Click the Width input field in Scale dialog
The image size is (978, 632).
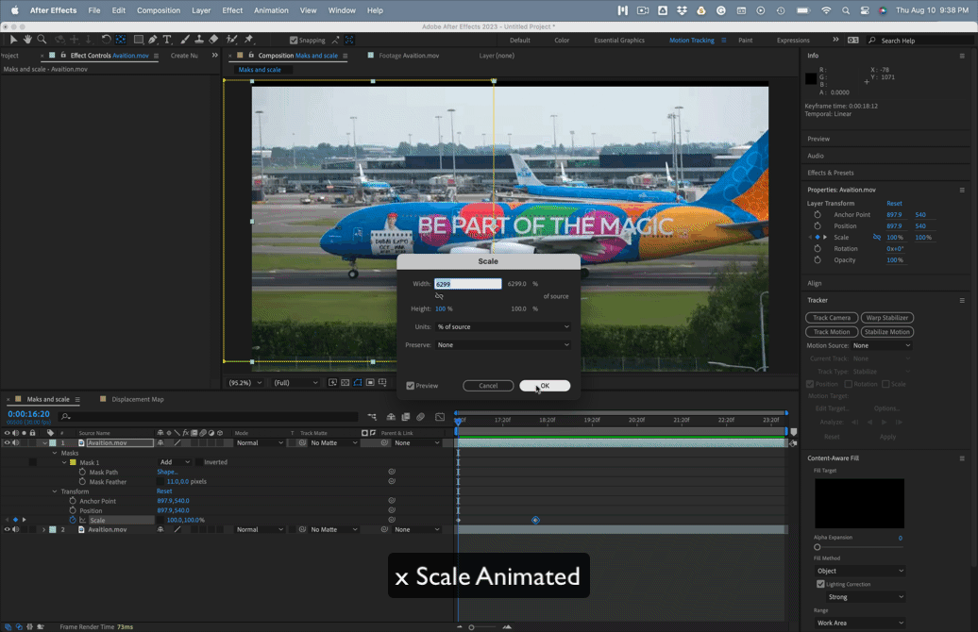point(468,284)
